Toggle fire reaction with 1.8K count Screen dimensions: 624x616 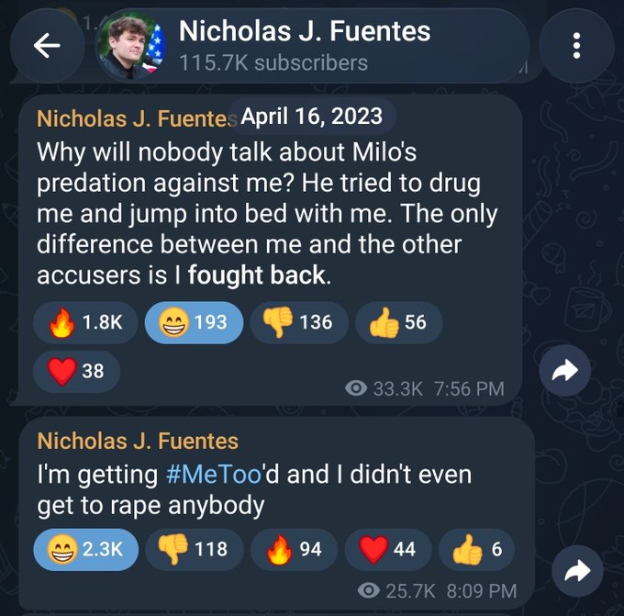85,322
